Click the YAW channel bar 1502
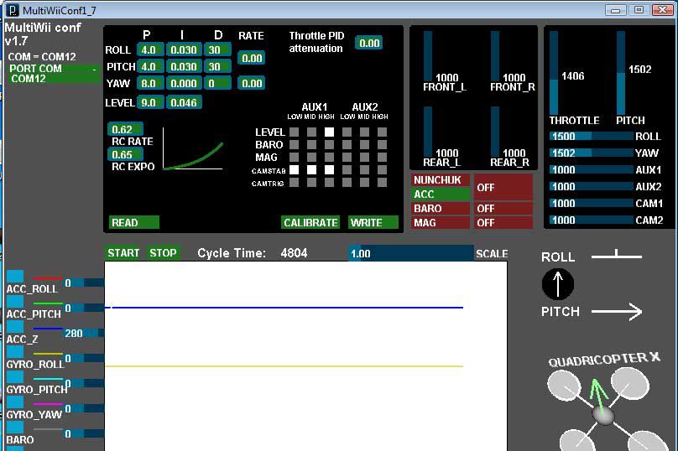The width and height of the screenshot is (678, 451). 592,153
